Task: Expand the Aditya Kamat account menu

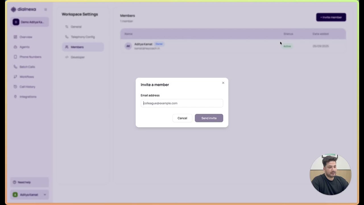Action: (x=30, y=195)
